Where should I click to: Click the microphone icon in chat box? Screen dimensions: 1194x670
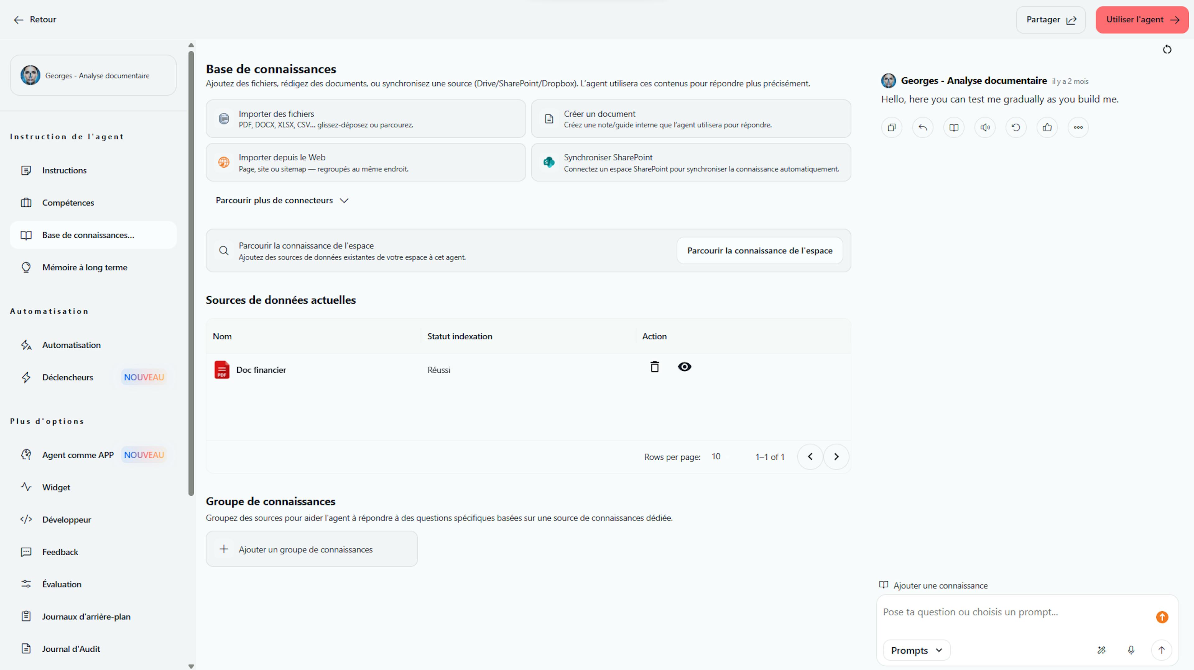(x=1131, y=650)
